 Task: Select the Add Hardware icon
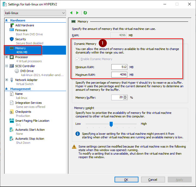pos(12,25)
